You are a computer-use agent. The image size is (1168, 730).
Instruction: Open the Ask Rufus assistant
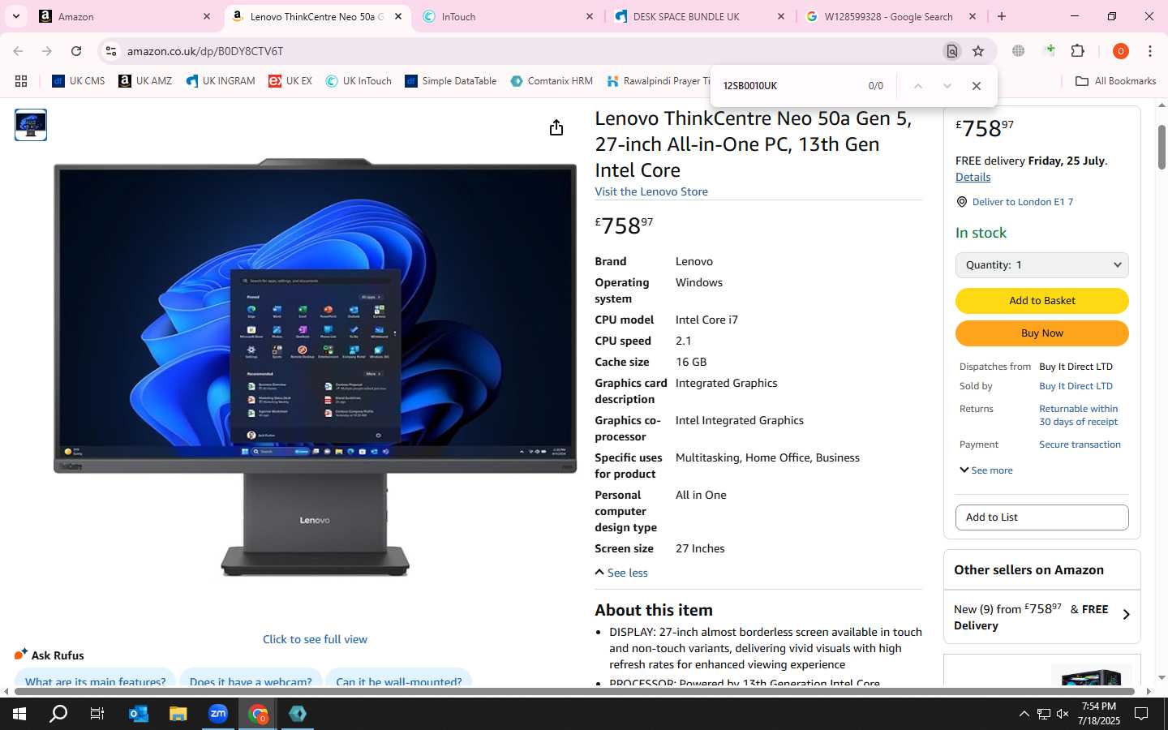click(49, 655)
